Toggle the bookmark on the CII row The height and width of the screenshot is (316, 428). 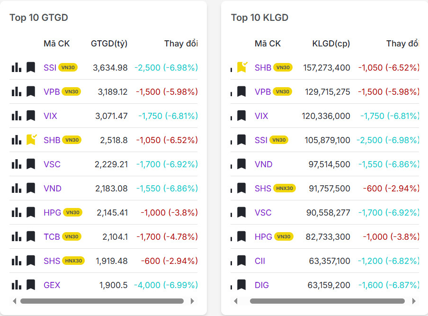click(x=241, y=261)
